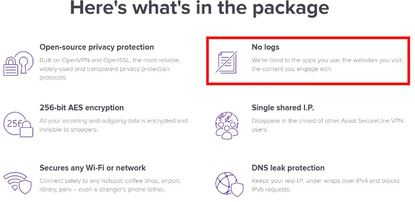Image resolution: width=415 pixels, height=202 pixels.
Task: Click the Single shared I.P. heading
Action: tap(283, 108)
